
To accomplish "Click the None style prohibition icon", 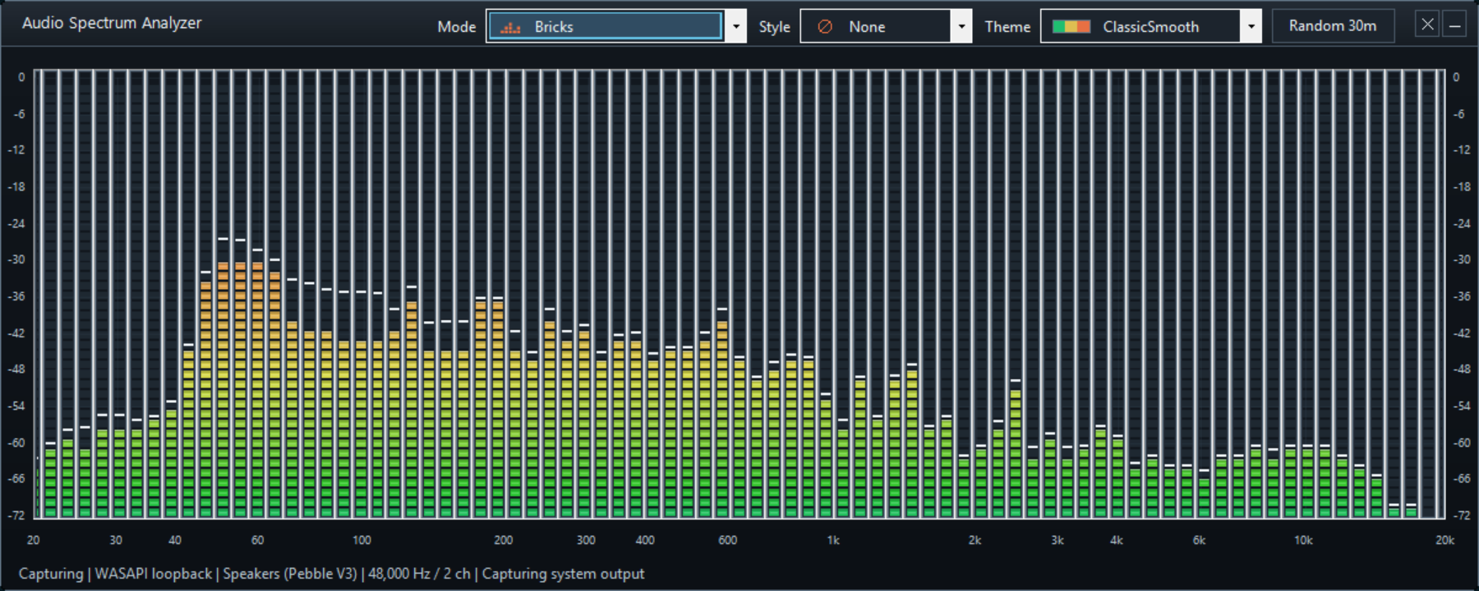I will pyautogui.click(x=825, y=27).
